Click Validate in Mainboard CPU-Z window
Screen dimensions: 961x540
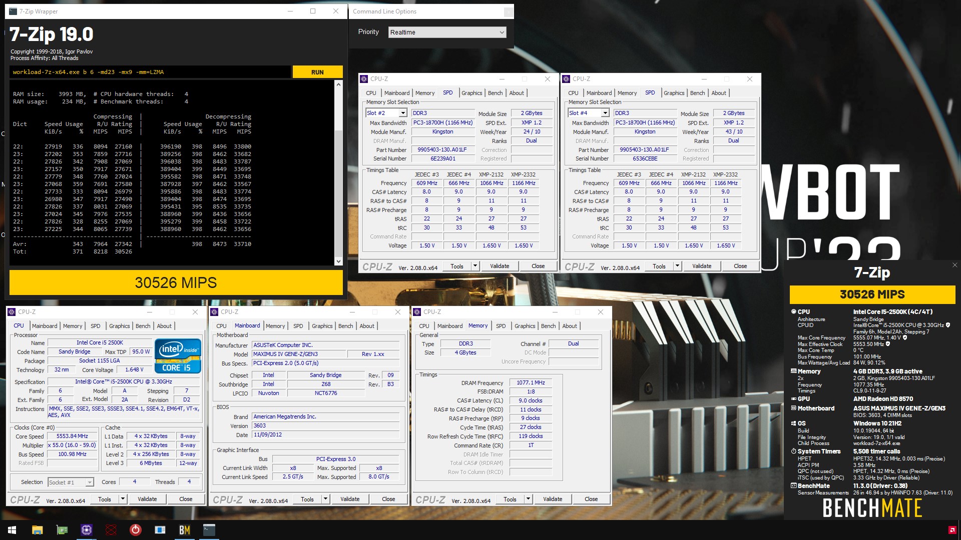(x=350, y=499)
